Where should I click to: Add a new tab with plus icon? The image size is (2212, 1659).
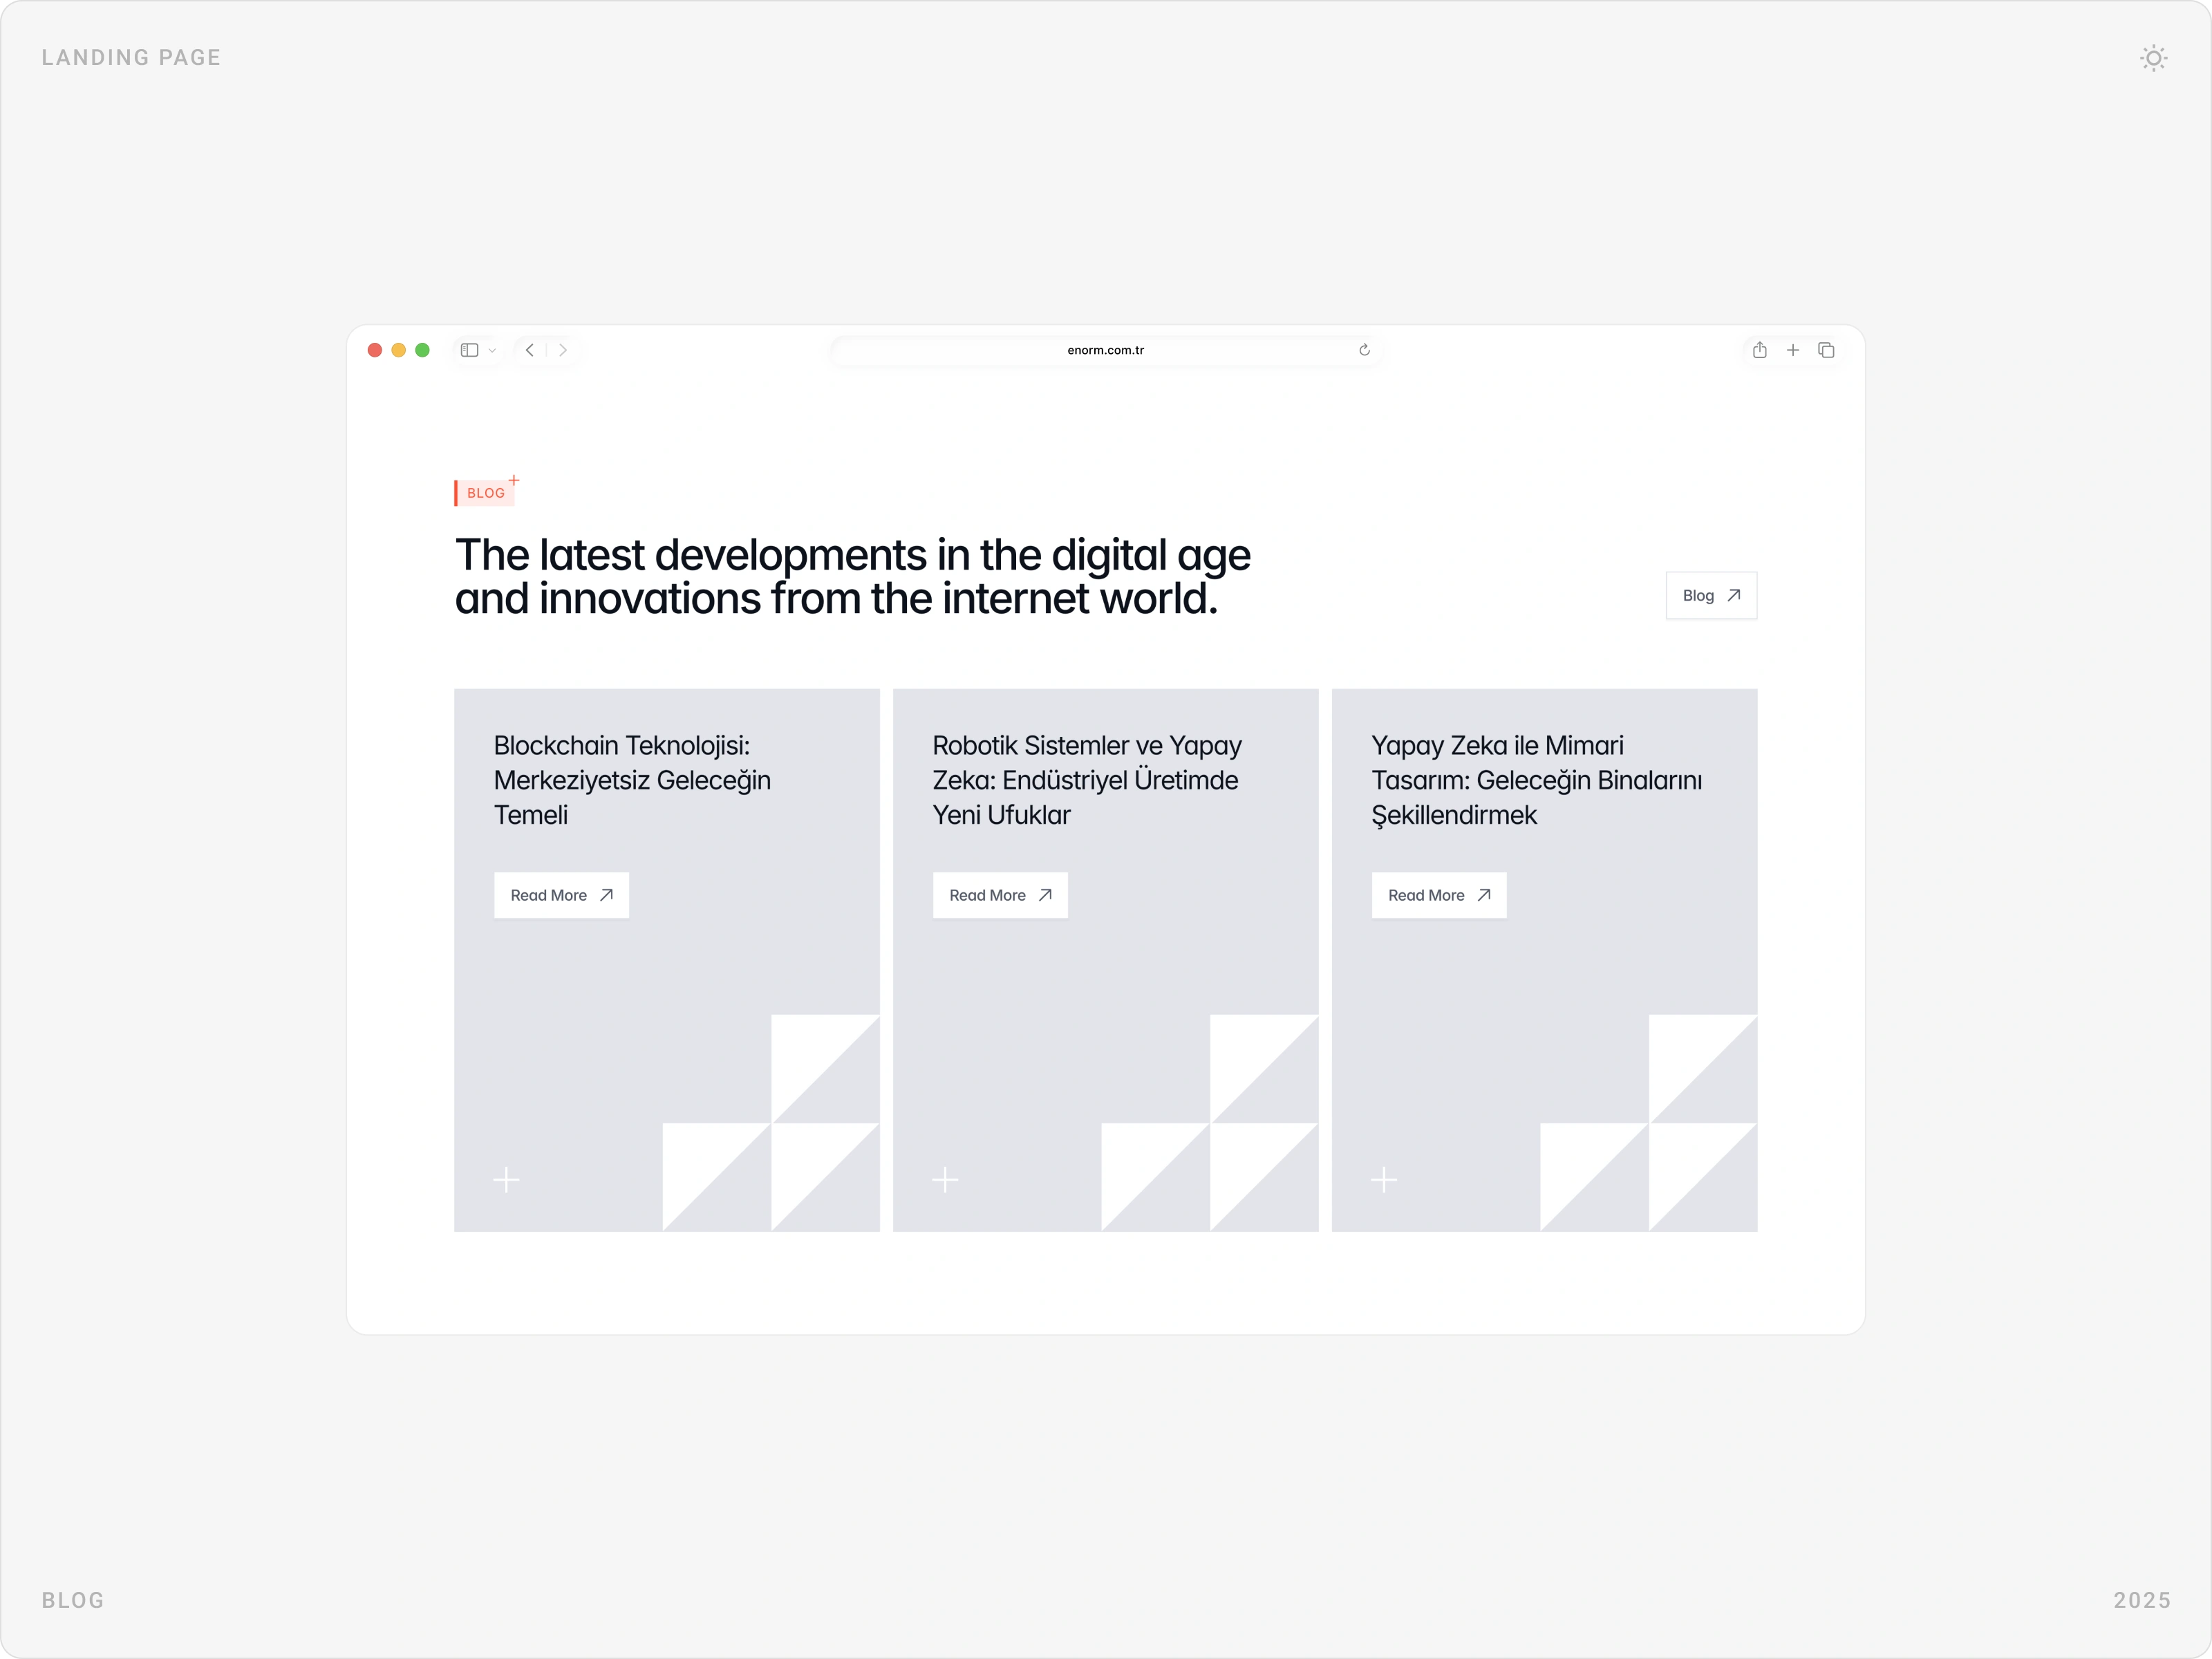point(1793,350)
